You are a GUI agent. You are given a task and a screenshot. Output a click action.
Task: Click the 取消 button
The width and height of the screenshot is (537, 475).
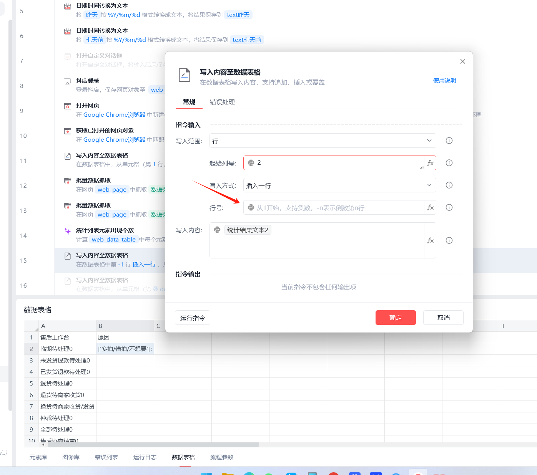point(443,318)
